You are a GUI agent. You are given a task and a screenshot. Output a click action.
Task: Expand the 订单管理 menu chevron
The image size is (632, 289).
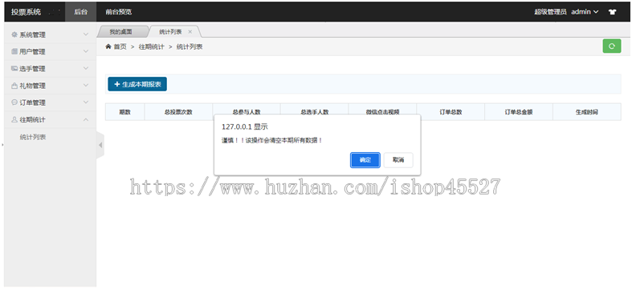[x=86, y=102]
